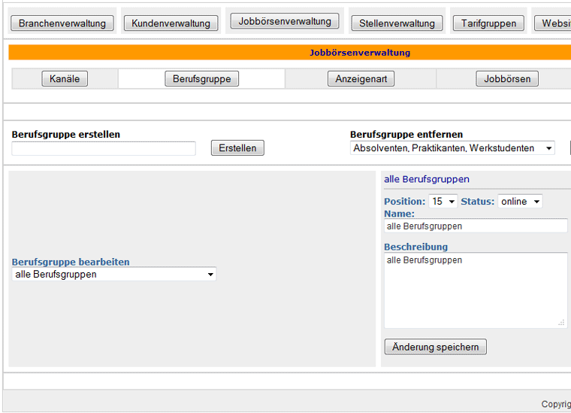571x413 pixels.
Task: Click into the Name input field
Action: pyautogui.click(x=476, y=226)
